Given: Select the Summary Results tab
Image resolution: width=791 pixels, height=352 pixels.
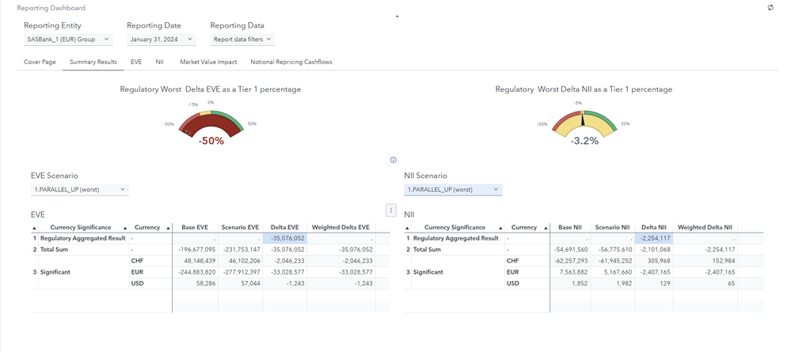Looking at the screenshot, I should click(x=93, y=62).
